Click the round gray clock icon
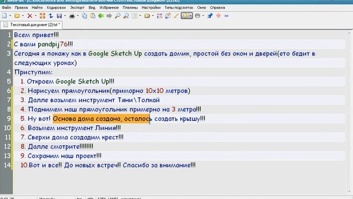The image size is (353, 199). point(197,16)
